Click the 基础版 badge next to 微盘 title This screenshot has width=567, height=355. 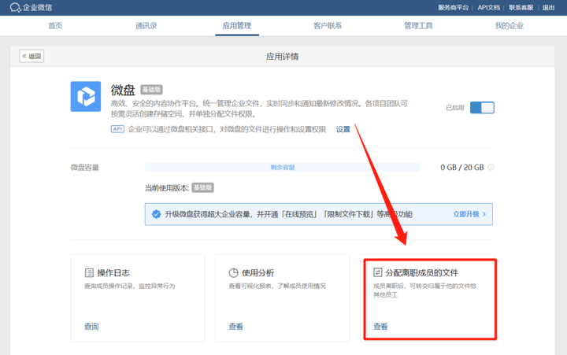(x=151, y=89)
